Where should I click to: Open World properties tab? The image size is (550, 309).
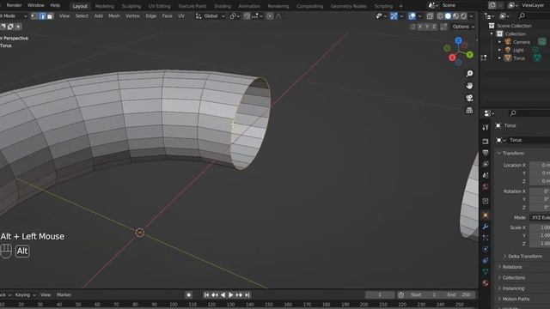click(486, 186)
